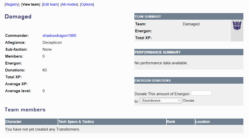Open the Registry page link
The width and height of the screenshot is (249, 138).
coord(12,4)
